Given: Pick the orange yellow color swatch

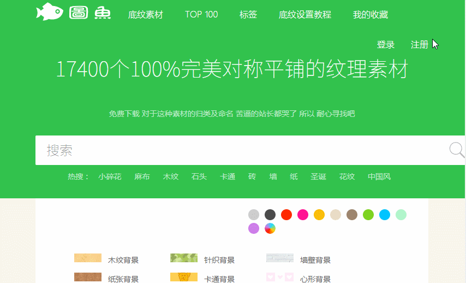Looking at the screenshot, I should (x=319, y=215).
